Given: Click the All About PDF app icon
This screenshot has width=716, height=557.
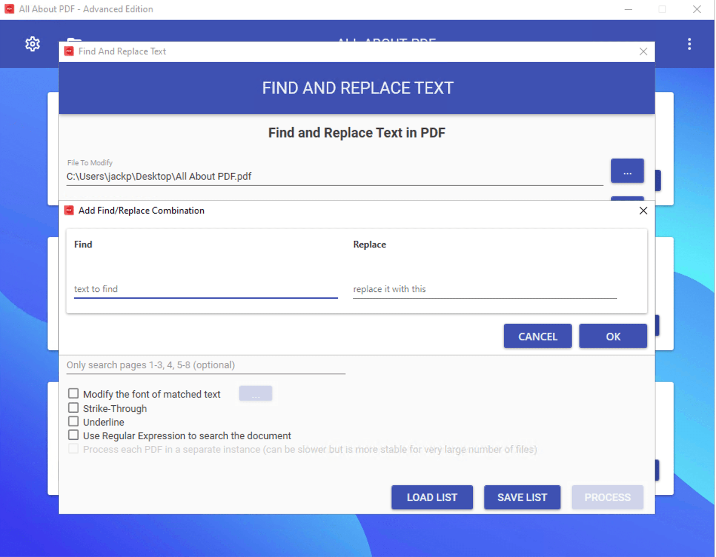Looking at the screenshot, I should (9, 9).
